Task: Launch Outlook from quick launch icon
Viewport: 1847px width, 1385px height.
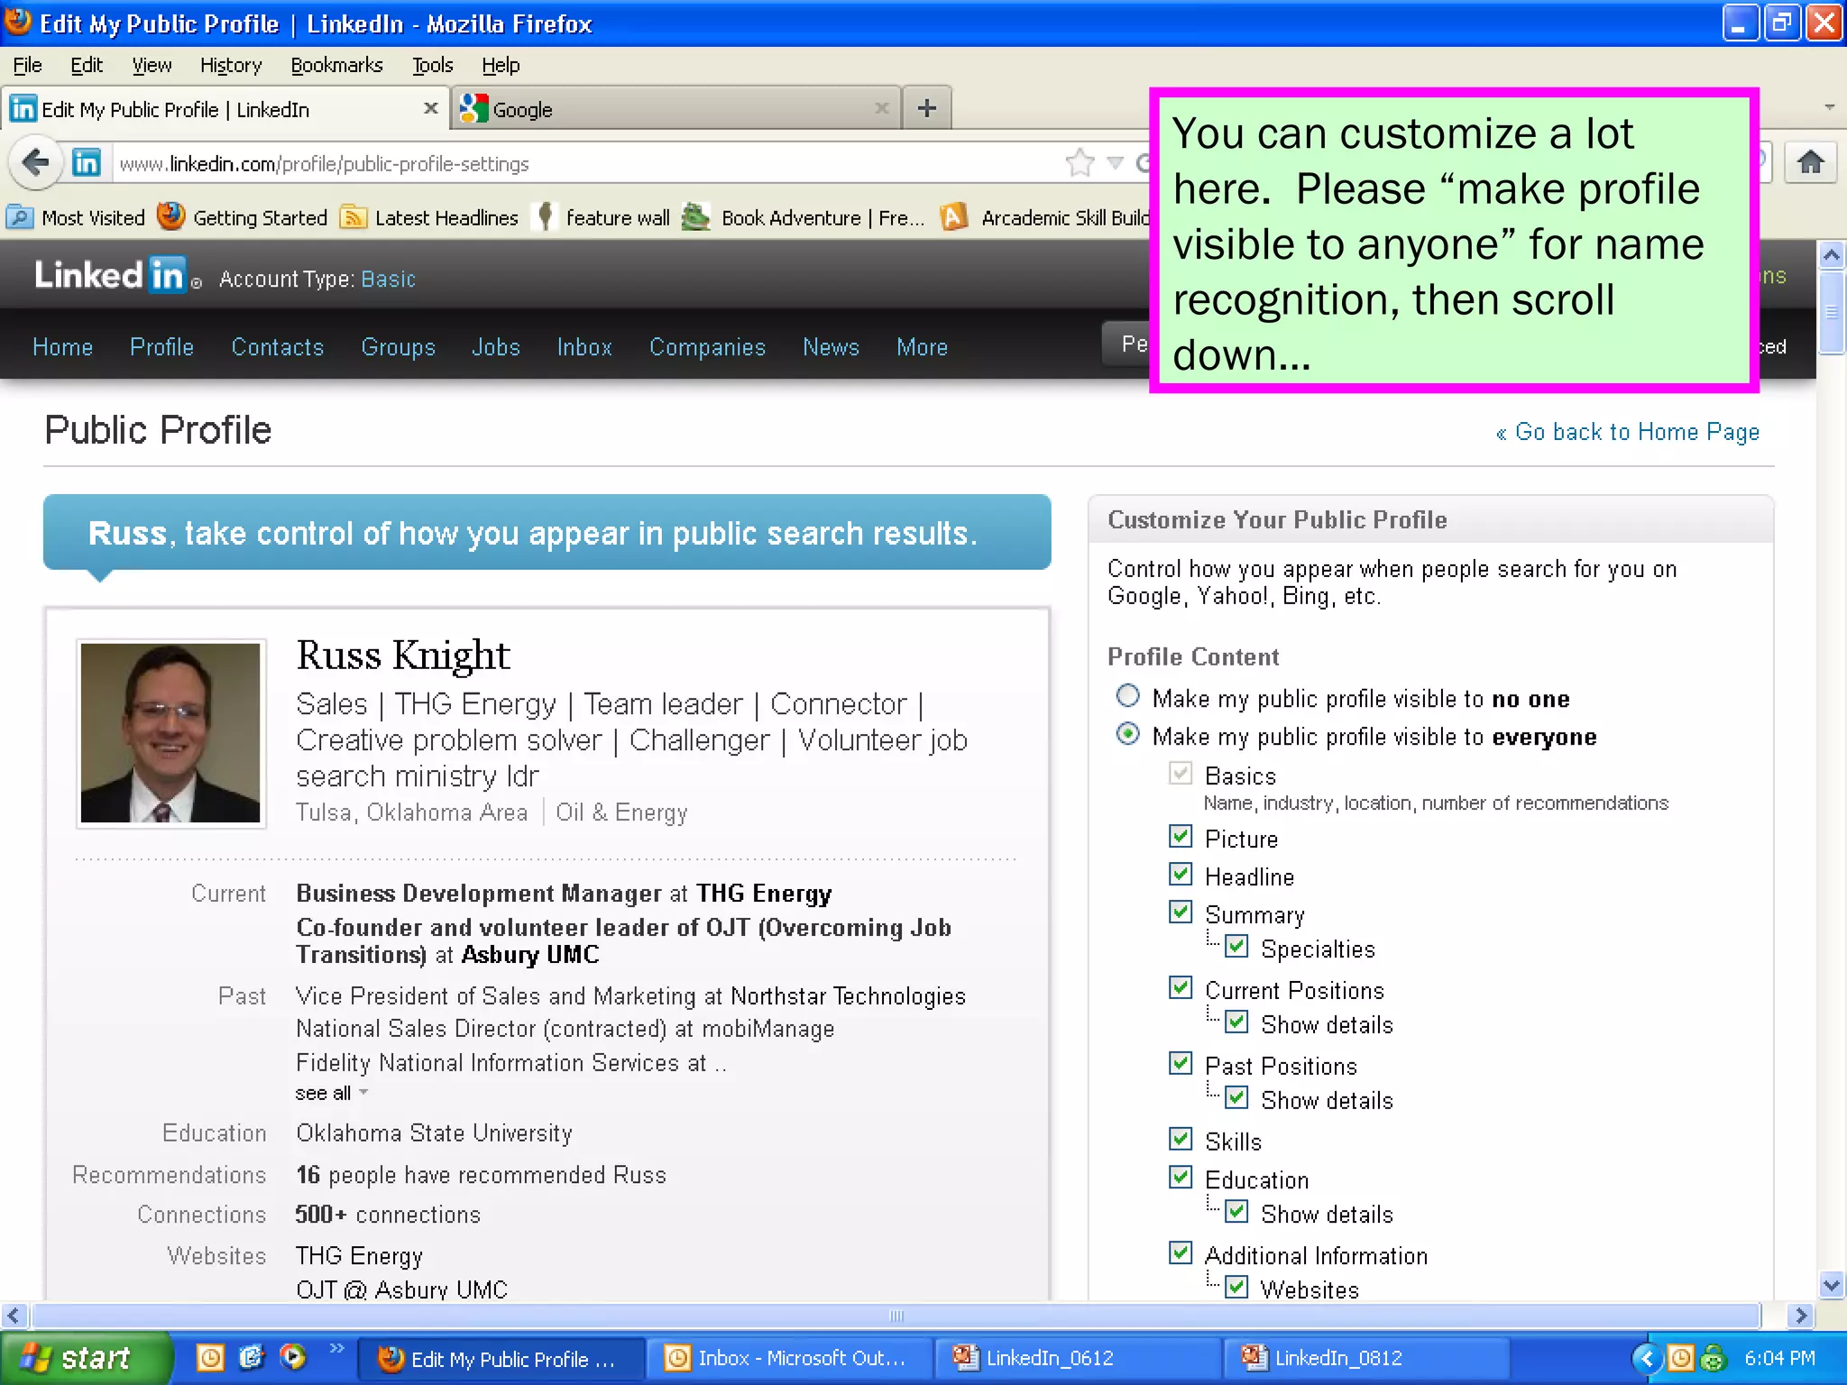Action: (210, 1357)
